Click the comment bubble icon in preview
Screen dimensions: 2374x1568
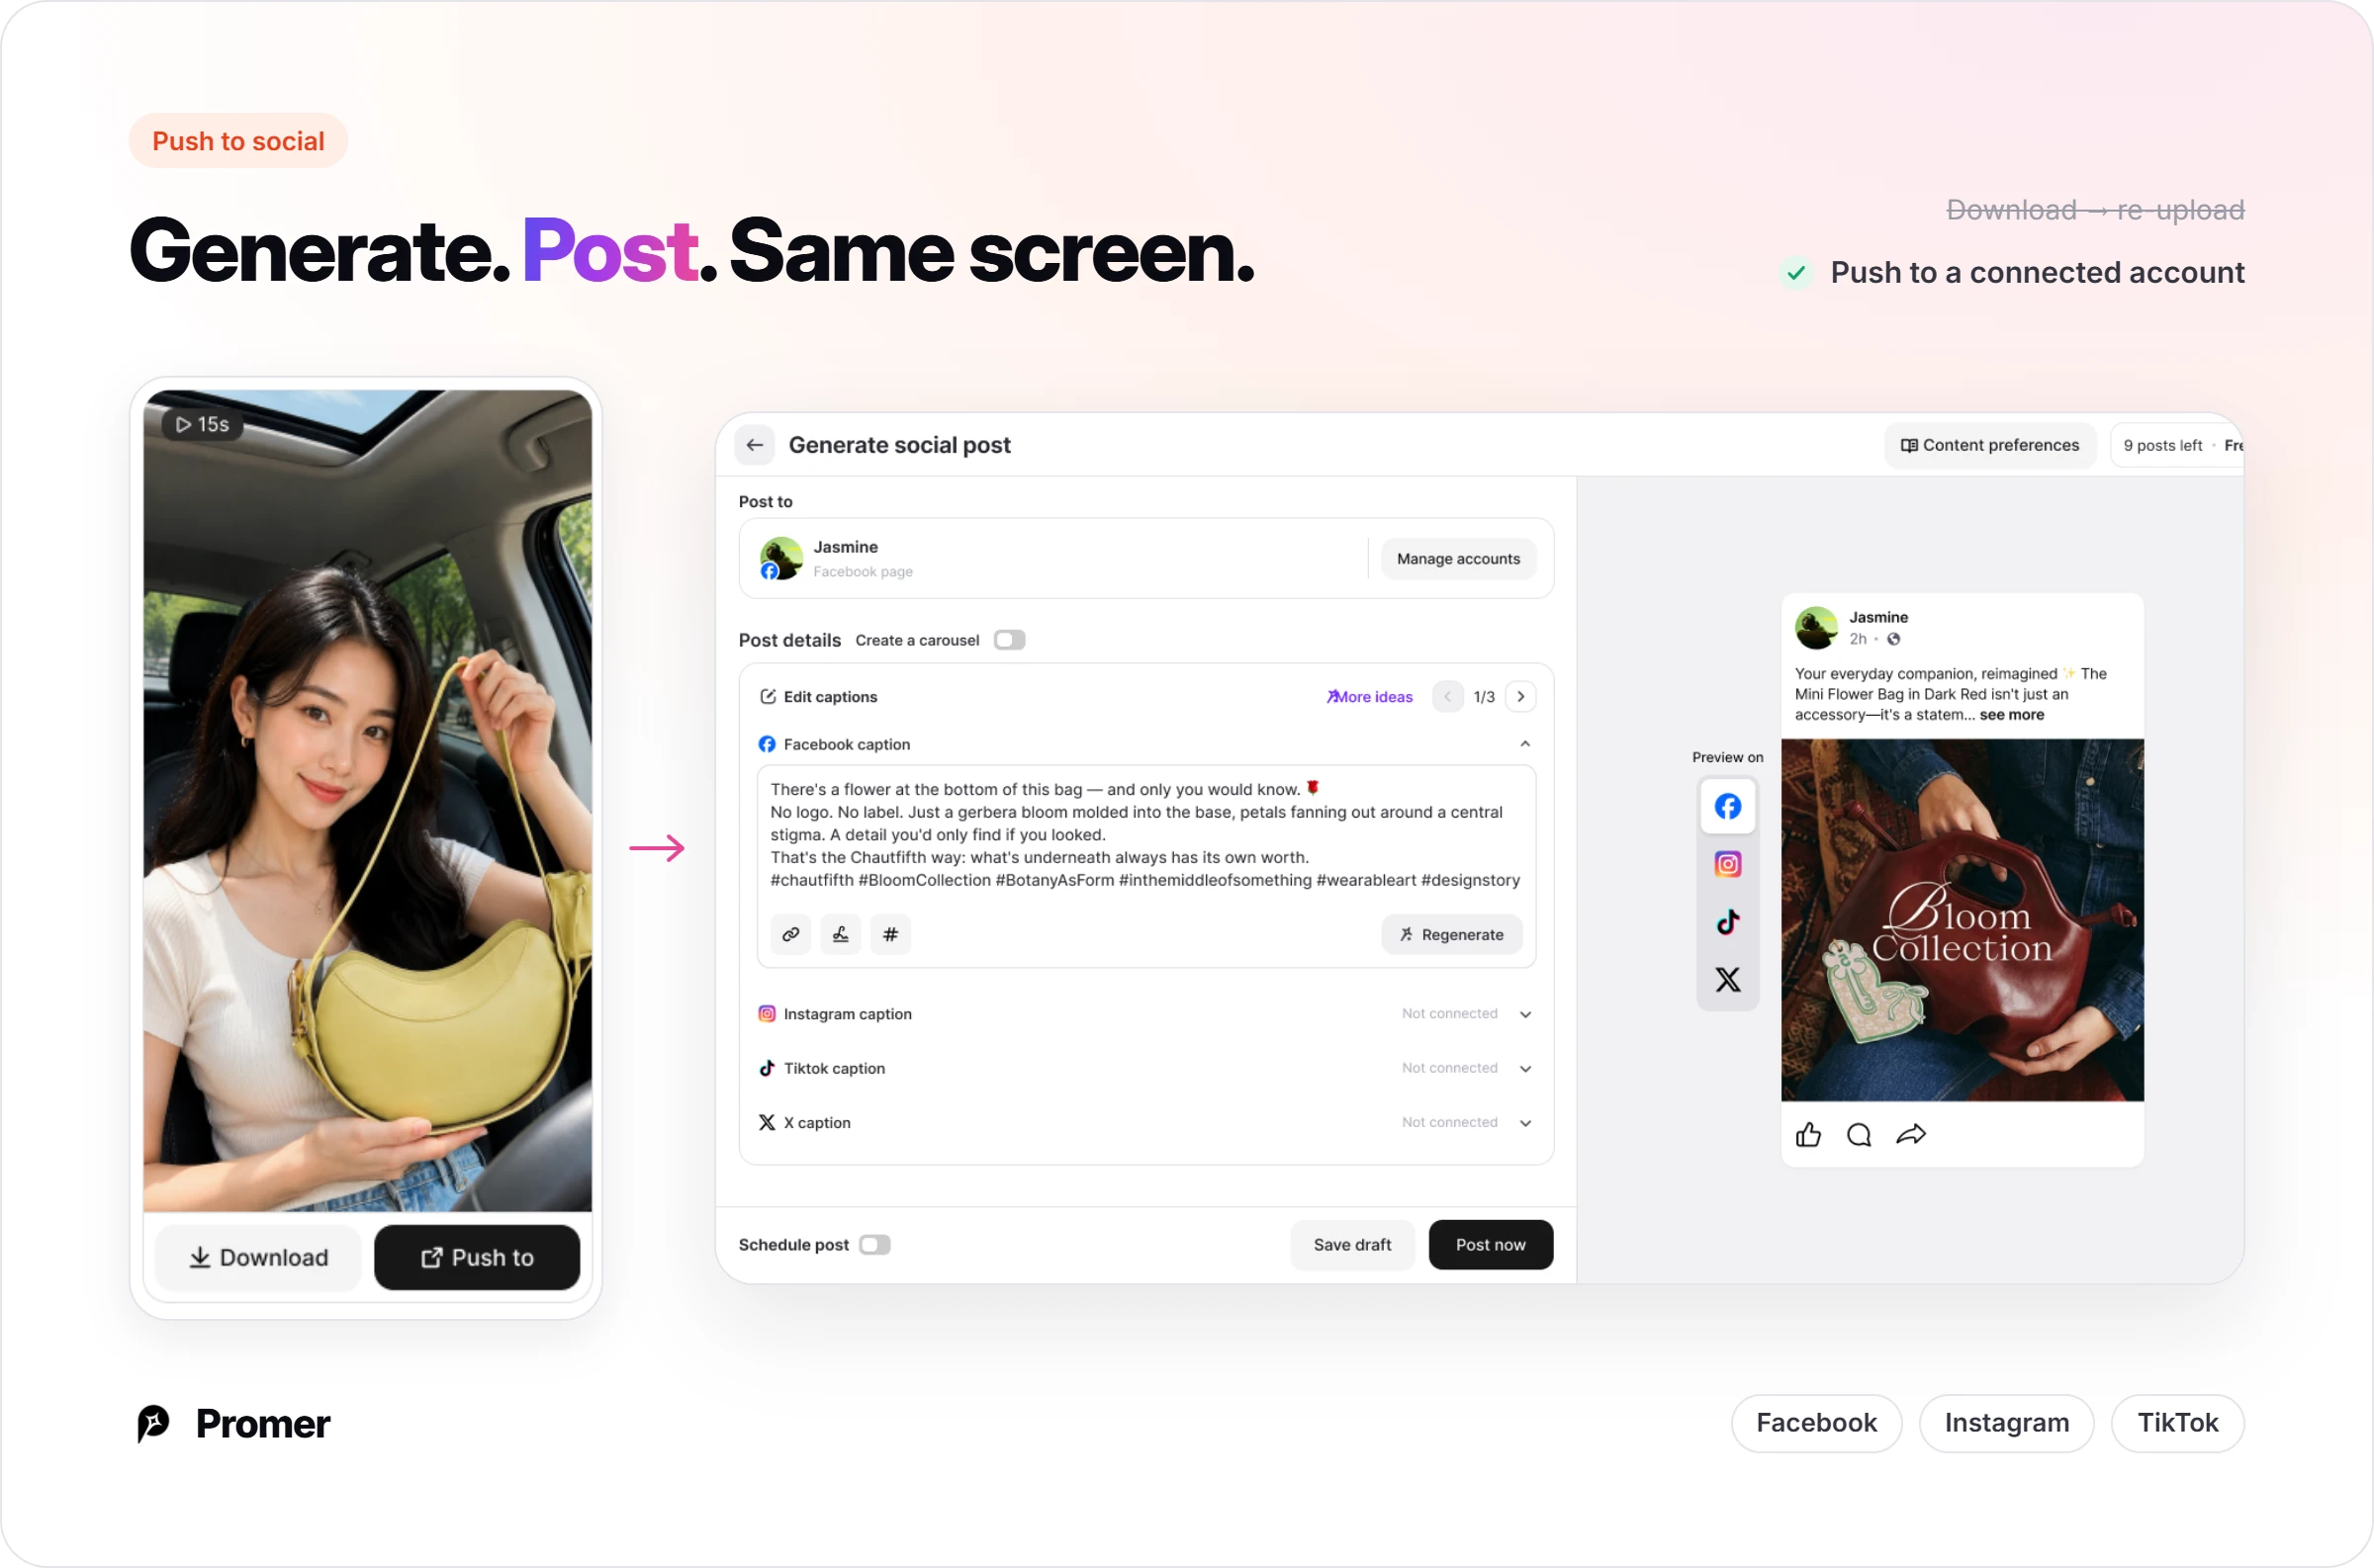coord(1859,1134)
